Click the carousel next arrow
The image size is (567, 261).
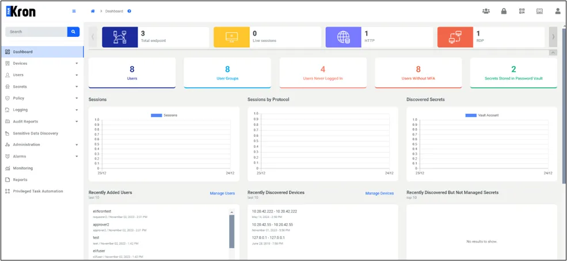click(553, 37)
